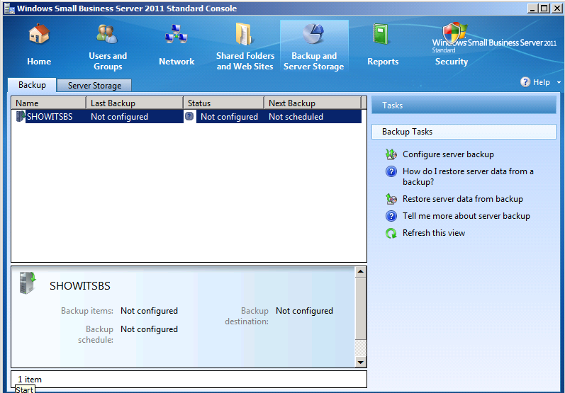Click the Restore server data from backup icon
565x393 pixels.
pos(391,199)
